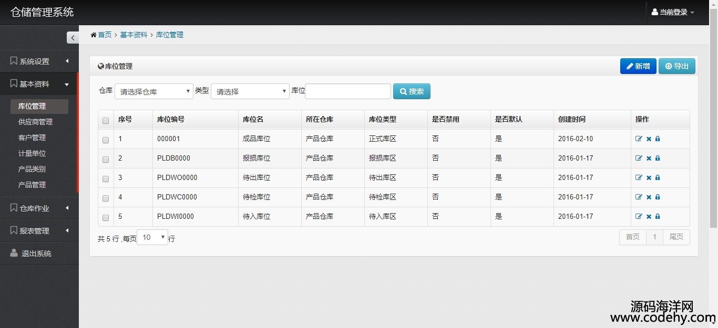Click edit icon for row 000001
This screenshot has height=328, width=718.
coord(639,139)
